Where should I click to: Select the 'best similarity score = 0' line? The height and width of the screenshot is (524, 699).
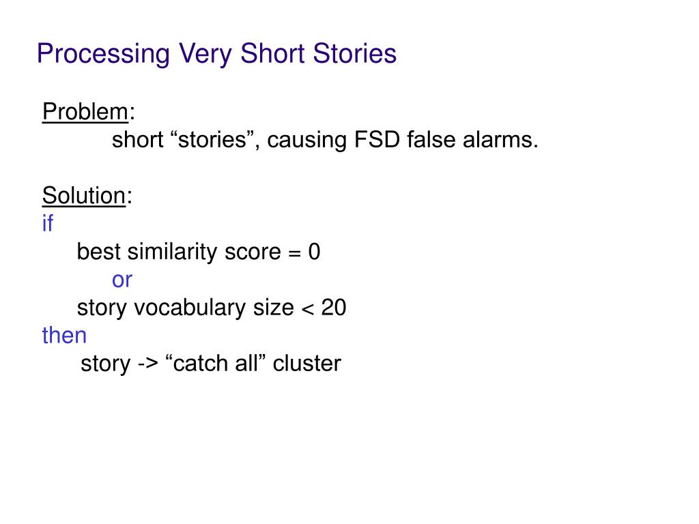click(199, 252)
